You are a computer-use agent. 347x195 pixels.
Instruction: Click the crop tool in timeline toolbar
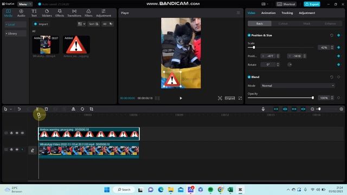[92, 109]
